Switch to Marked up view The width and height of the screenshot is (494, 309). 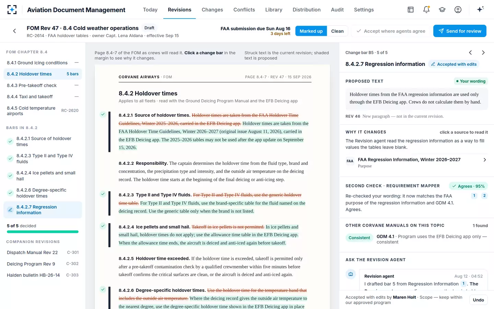coord(311,31)
